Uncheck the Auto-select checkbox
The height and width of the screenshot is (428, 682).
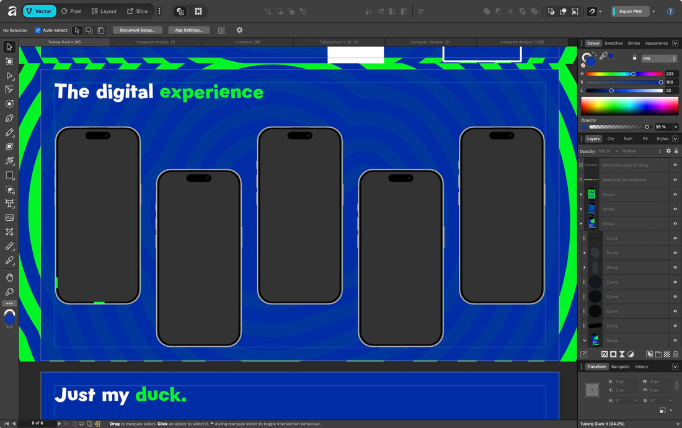[x=38, y=30]
